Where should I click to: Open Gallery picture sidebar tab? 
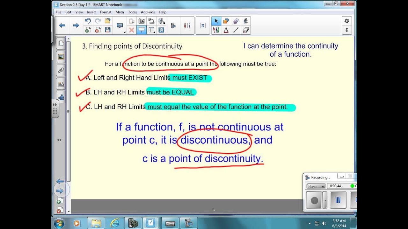(x=61, y=57)
